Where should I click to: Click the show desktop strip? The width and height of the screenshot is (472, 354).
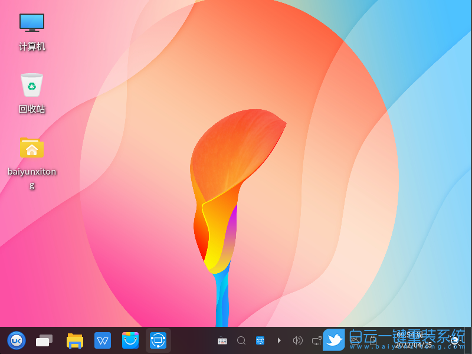[x=469, y=340]
